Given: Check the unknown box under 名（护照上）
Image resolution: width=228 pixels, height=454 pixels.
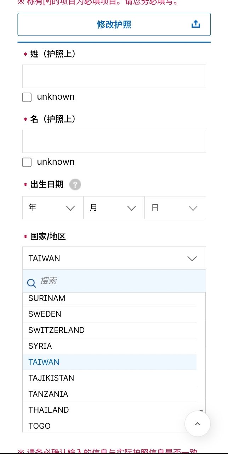Looking at the screenshot, I should [27, 162].
